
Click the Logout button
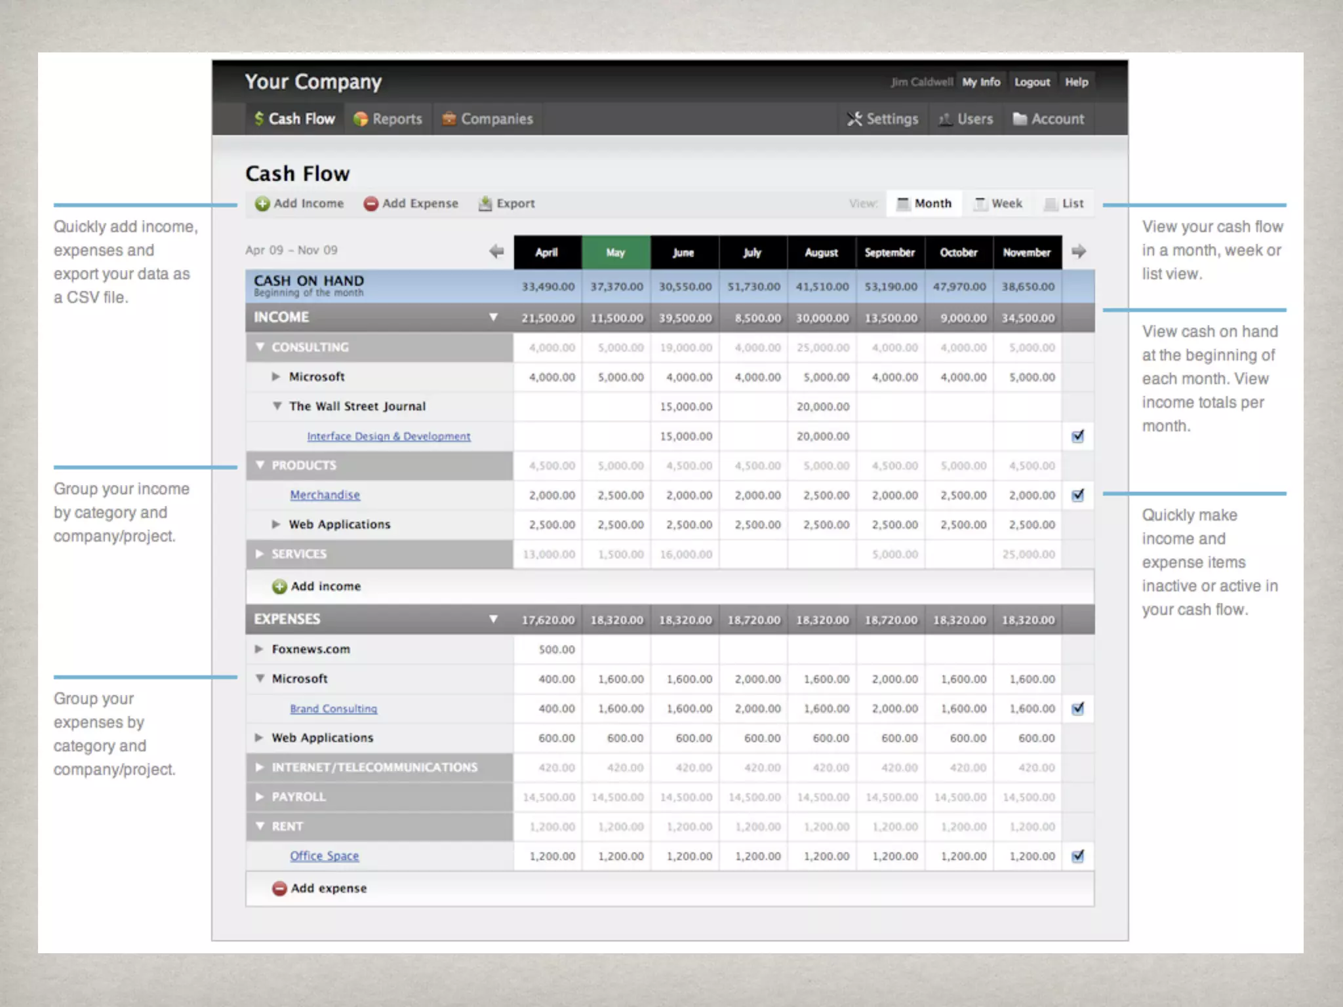pos(1032,82)
